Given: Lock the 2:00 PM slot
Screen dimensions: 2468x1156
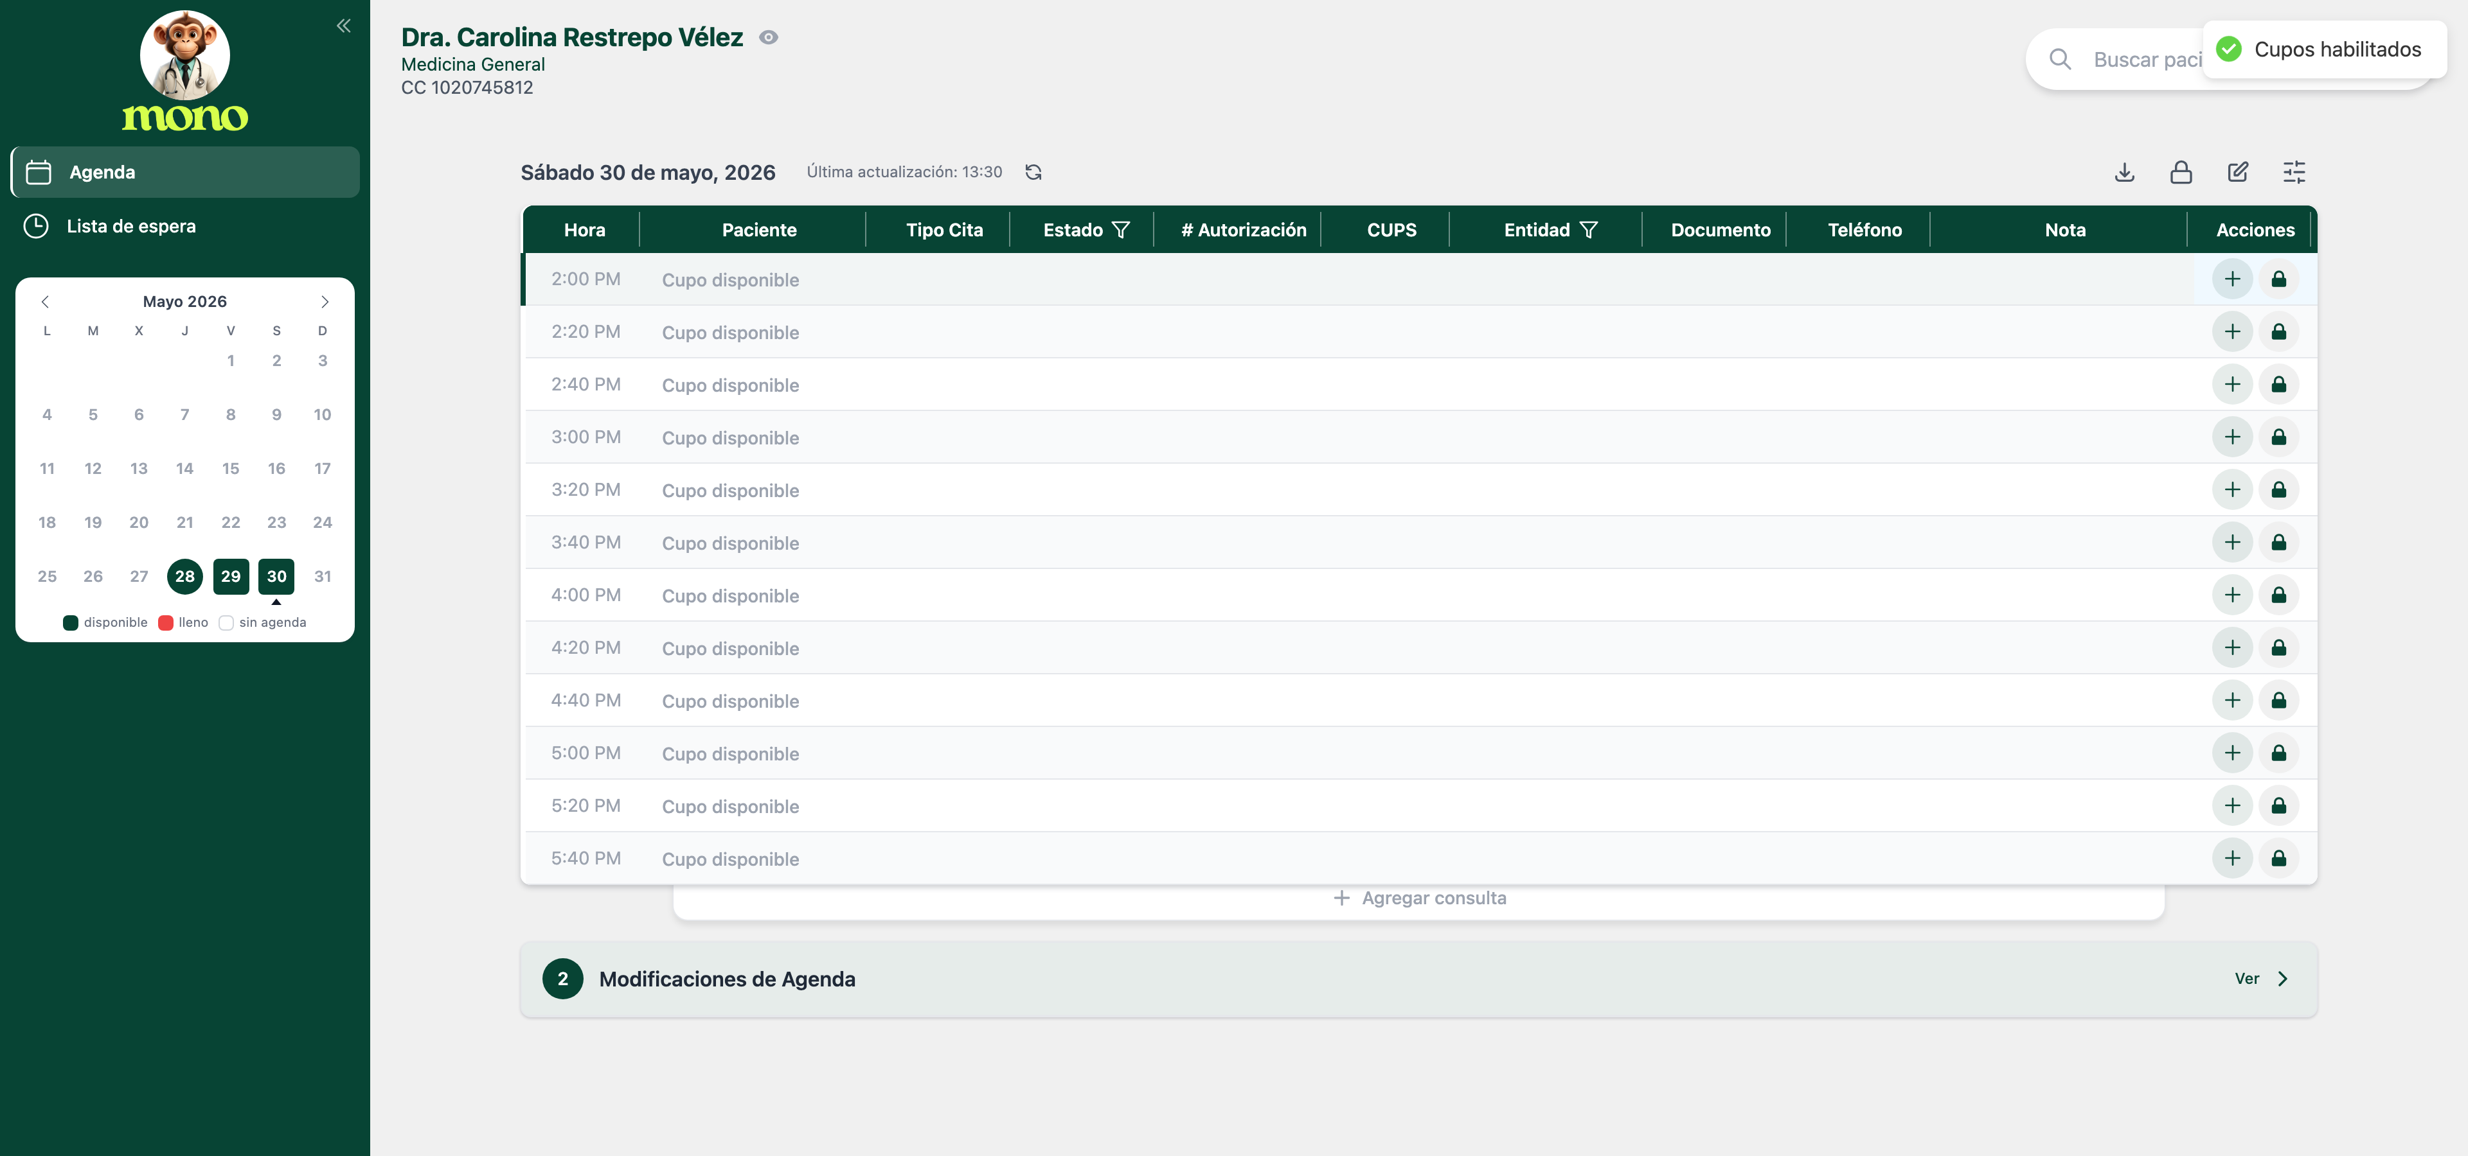Looking at the screenshot, I should (x=2278, y=279).
